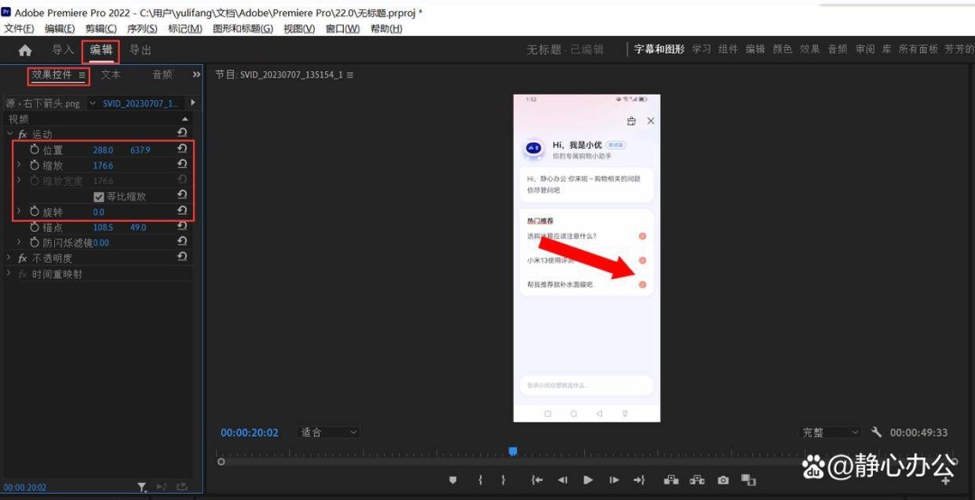The image size is (975, 500).
Task: Click the Home icon in the top bar
Action: pyautogui.click(x=24, y=51)
